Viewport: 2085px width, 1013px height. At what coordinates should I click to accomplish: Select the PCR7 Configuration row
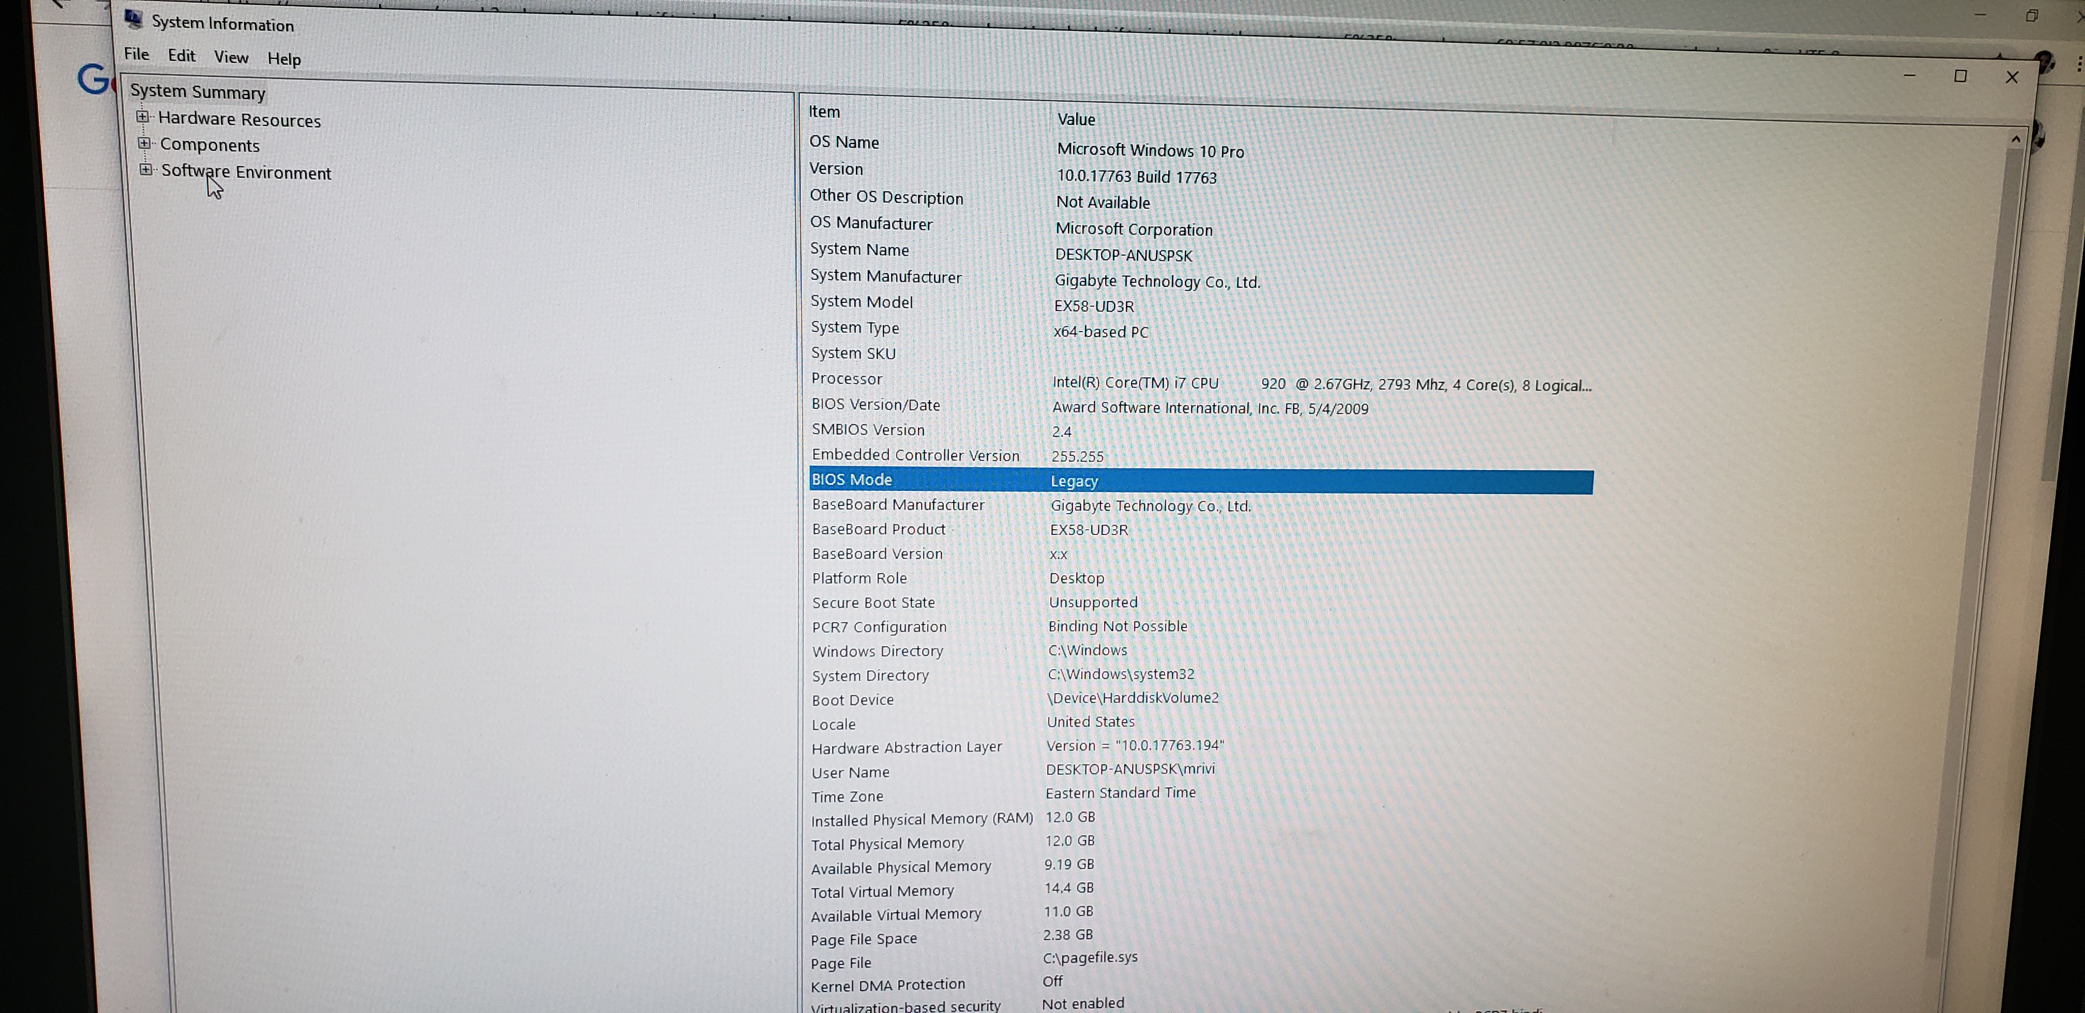click(1201, 627)
